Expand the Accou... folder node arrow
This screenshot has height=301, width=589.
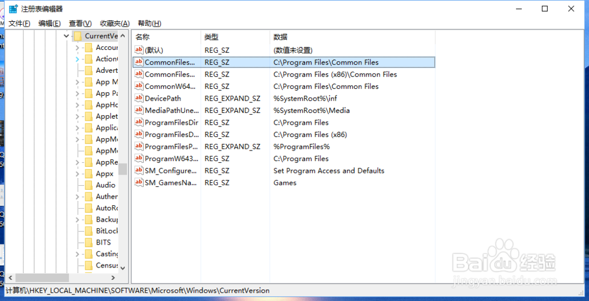point(77,48)
